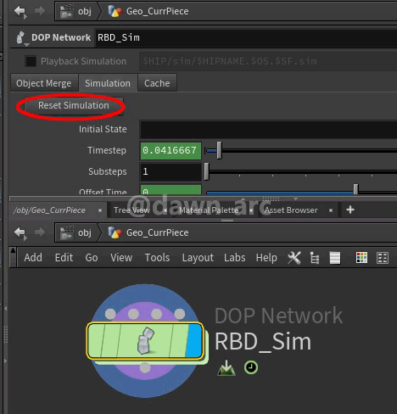The image size is (397, 414).
Task: Select the Material Palette pane tab
Action: 209,210
